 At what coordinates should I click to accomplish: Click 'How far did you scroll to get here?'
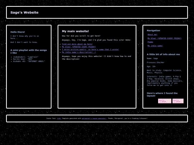(x=81, y=36)
